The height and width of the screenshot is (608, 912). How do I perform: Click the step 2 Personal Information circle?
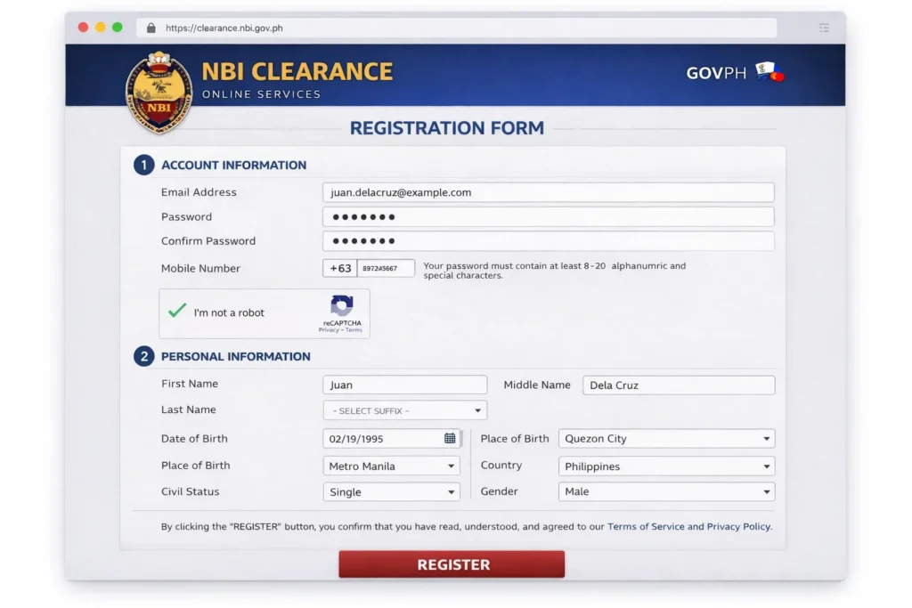click(144, 356)
